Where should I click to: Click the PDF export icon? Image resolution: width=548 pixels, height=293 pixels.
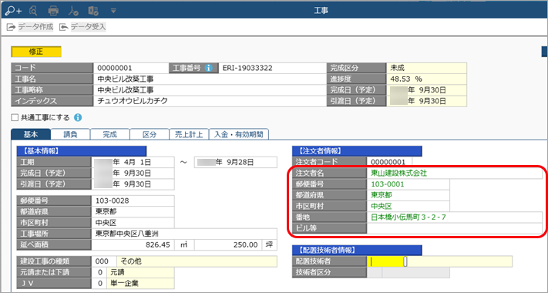(73, 11)
